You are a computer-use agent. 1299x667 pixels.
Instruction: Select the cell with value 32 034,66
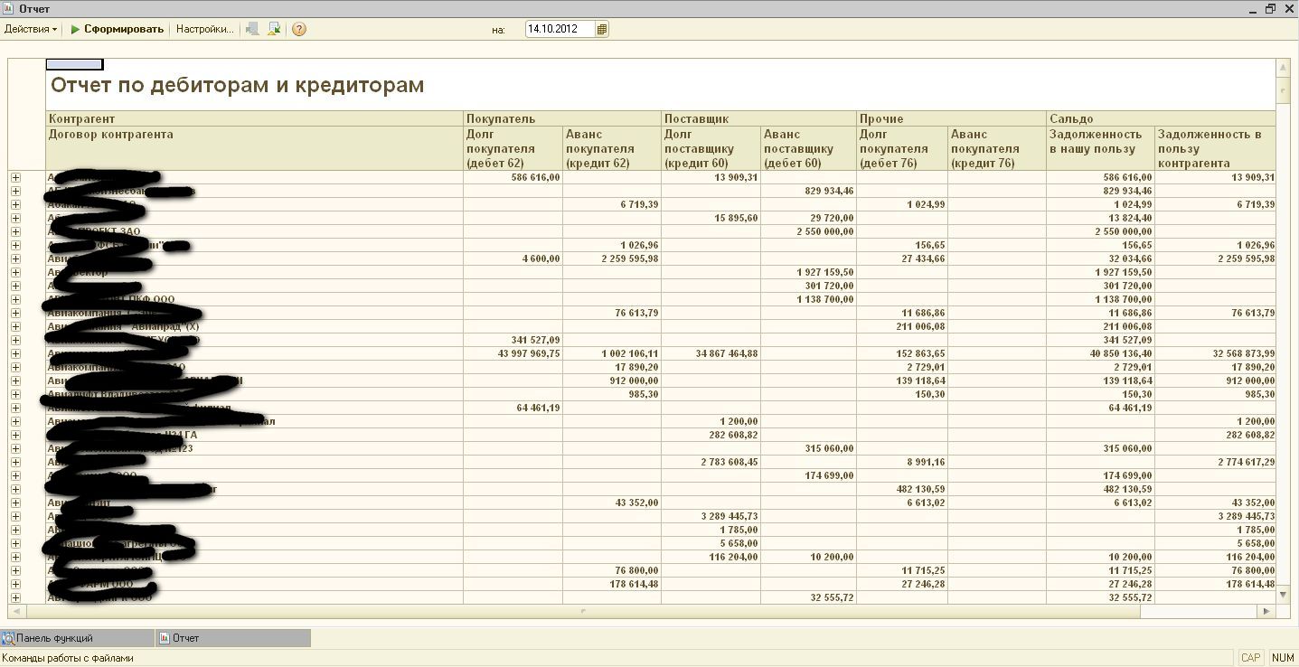click(1101, 258)
